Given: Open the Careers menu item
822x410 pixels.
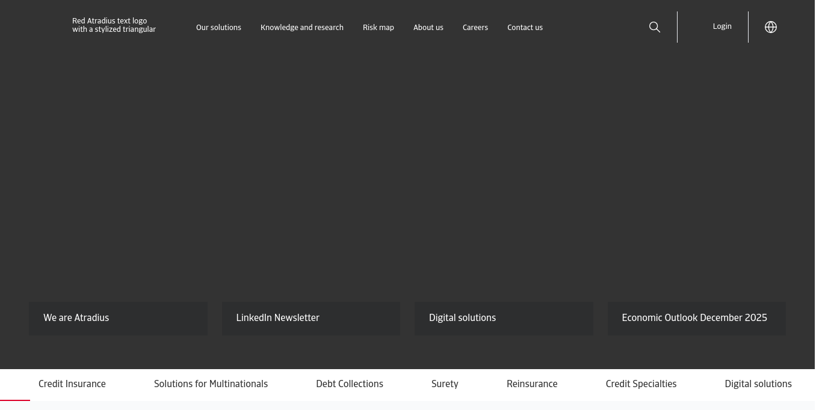Looking at the screenshot, I should coord(475,28).
